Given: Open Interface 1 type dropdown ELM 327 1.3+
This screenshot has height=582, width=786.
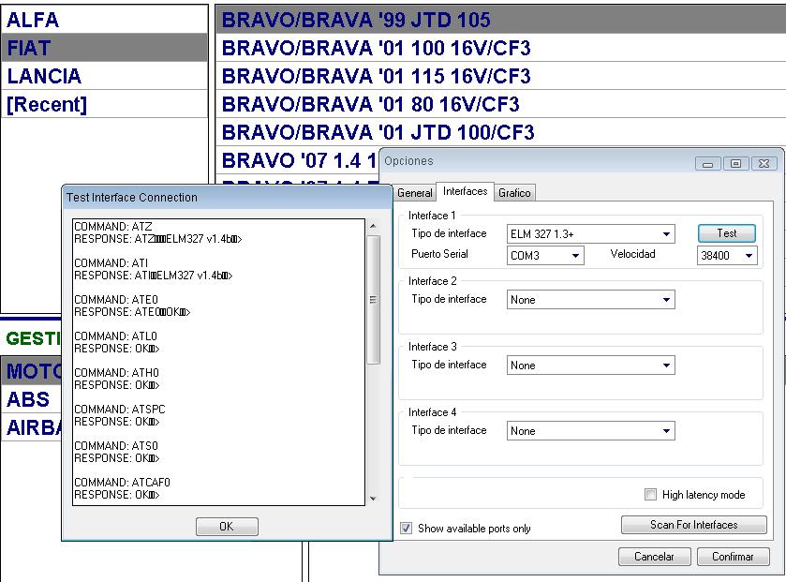Looking at the screenshot, I should coord(590,234).
